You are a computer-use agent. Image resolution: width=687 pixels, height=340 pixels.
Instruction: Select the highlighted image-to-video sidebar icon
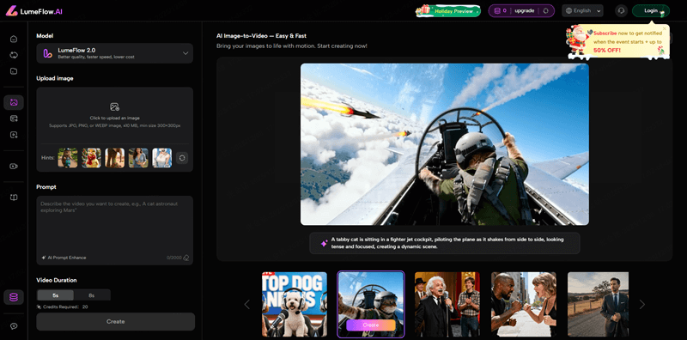(14, 102)
